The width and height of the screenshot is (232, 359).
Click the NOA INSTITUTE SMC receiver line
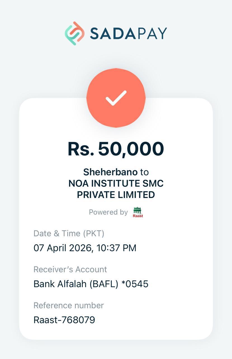[116, 183]
